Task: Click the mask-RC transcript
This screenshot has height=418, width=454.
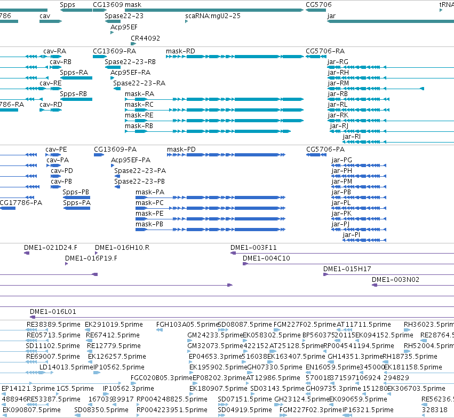Action: (214, 110)
